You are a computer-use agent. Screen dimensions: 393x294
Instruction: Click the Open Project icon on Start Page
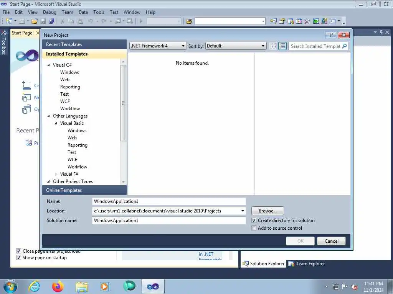coord(26,109)
